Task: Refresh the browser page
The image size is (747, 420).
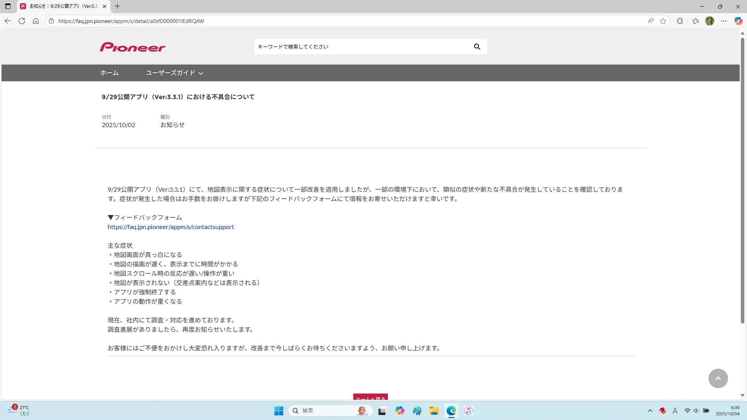Action: [x=22, y=21]
